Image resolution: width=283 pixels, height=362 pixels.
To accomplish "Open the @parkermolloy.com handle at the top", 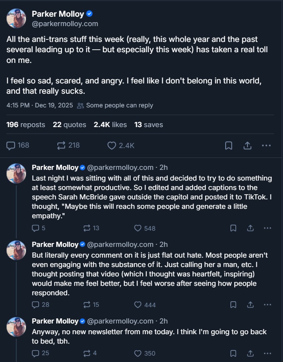I will [x=65, y=24].
